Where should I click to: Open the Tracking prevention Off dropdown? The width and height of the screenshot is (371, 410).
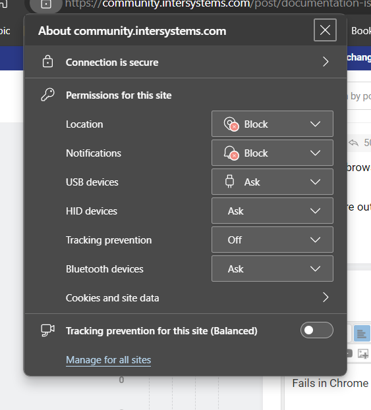[x=272, y=240]
